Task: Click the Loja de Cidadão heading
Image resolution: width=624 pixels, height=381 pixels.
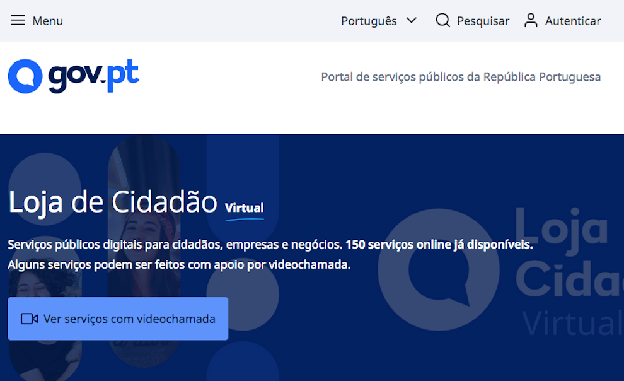Action: pos(113,202)
